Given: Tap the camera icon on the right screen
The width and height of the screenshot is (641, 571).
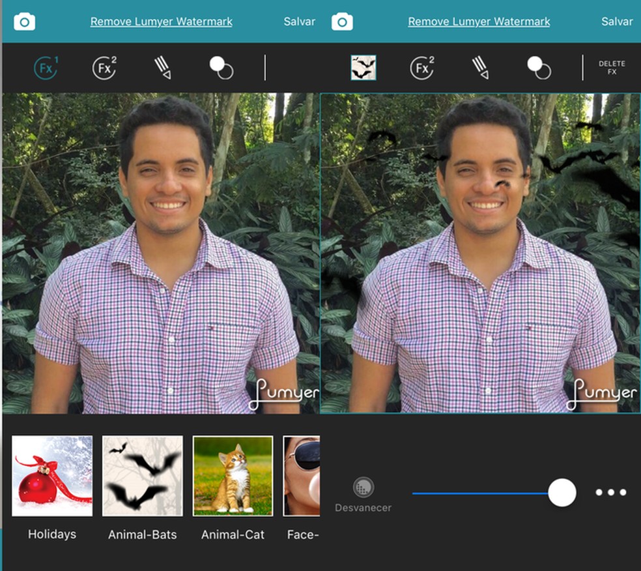Looking at the screenshot, I should click(x=342, y=22).
